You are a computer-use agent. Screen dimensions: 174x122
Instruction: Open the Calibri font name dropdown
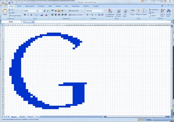(x=36, y=11)
